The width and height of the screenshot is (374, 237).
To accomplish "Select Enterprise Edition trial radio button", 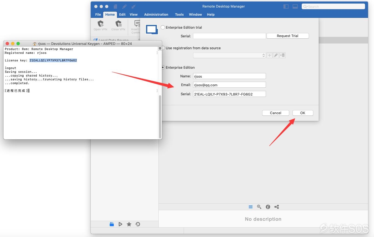I will (163, 27).
